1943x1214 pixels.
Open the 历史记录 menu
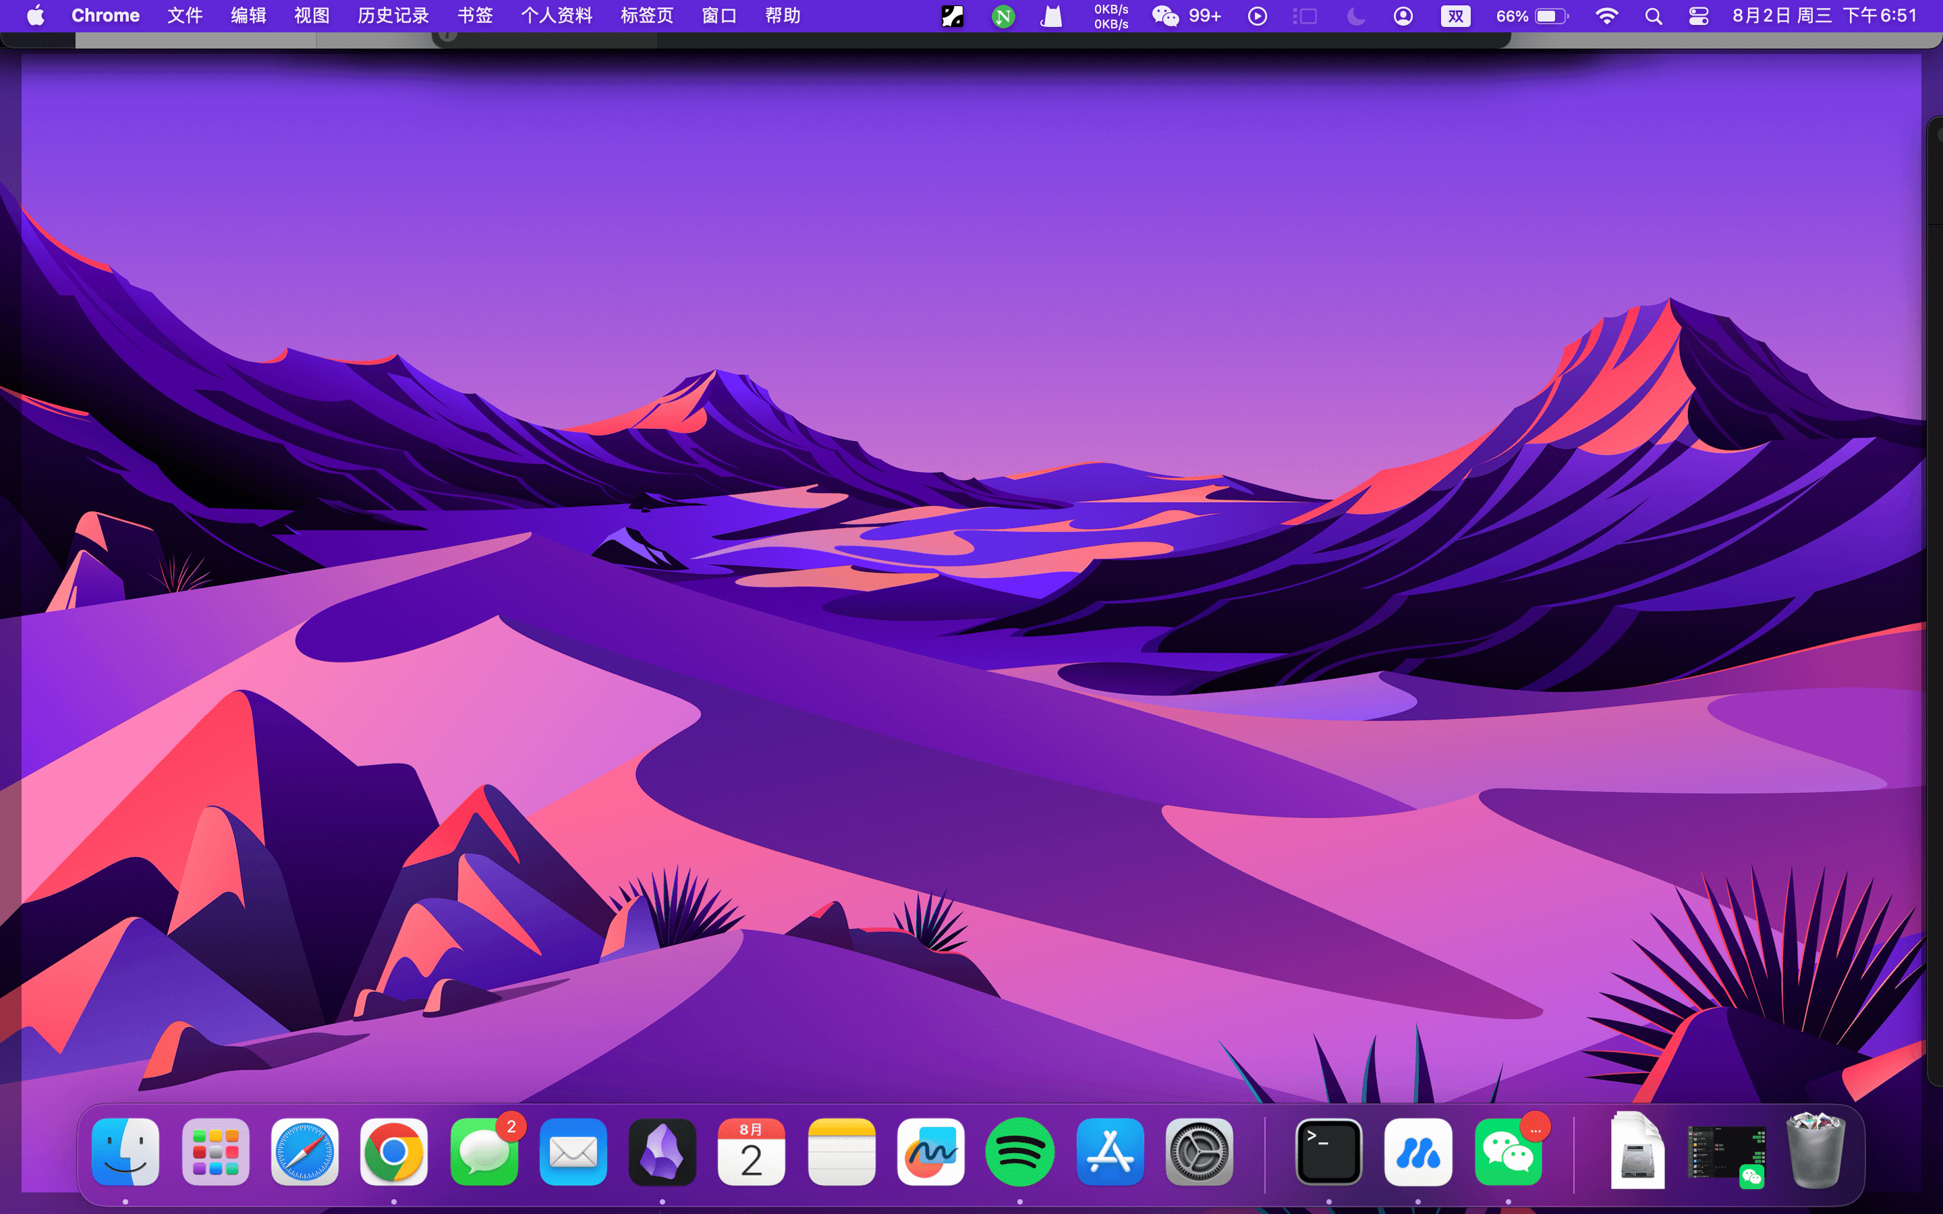(x=393, y=16)
